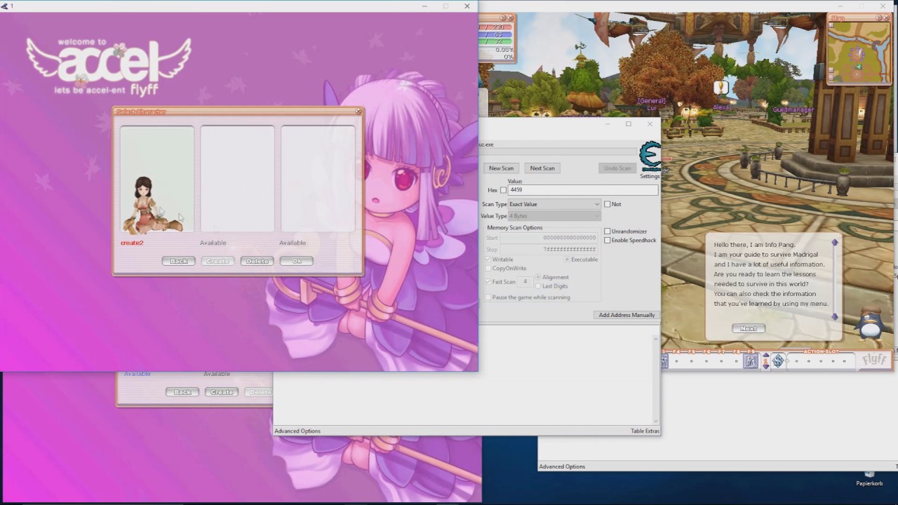
Task: Open Advanced Options in rear Cheat Engine window
Action: coord(562,466)
